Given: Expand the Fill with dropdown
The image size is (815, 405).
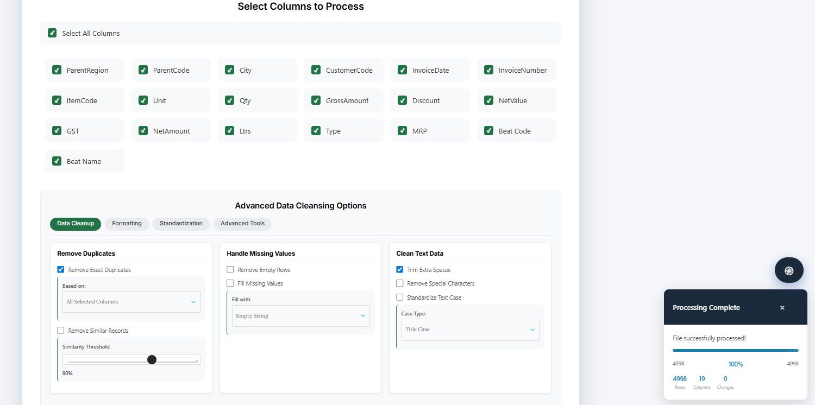Looking at the screenshot, I should pyautogui.click(x=300, y=316).
